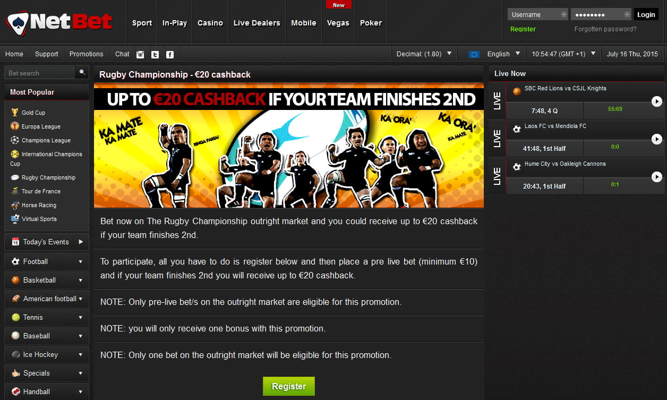Click the Virtual Sports icon

click(x=14, y=219)
